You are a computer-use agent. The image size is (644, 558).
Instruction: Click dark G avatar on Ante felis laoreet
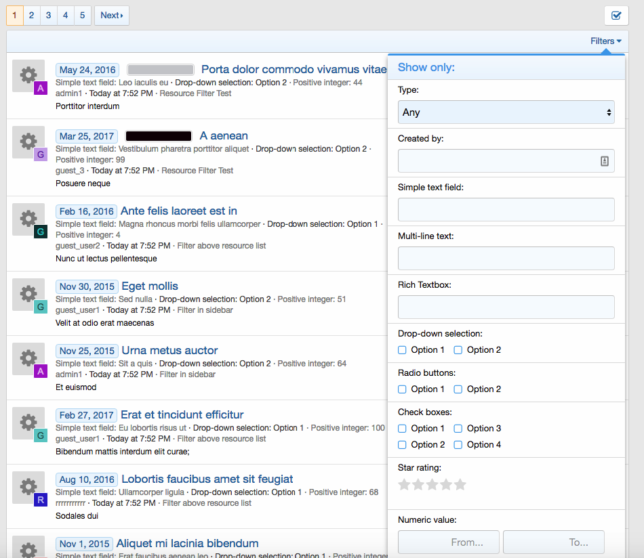click(41, 232)
